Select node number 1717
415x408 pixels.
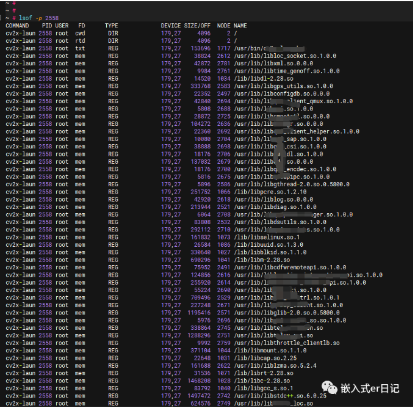click(x=223, y=48)
